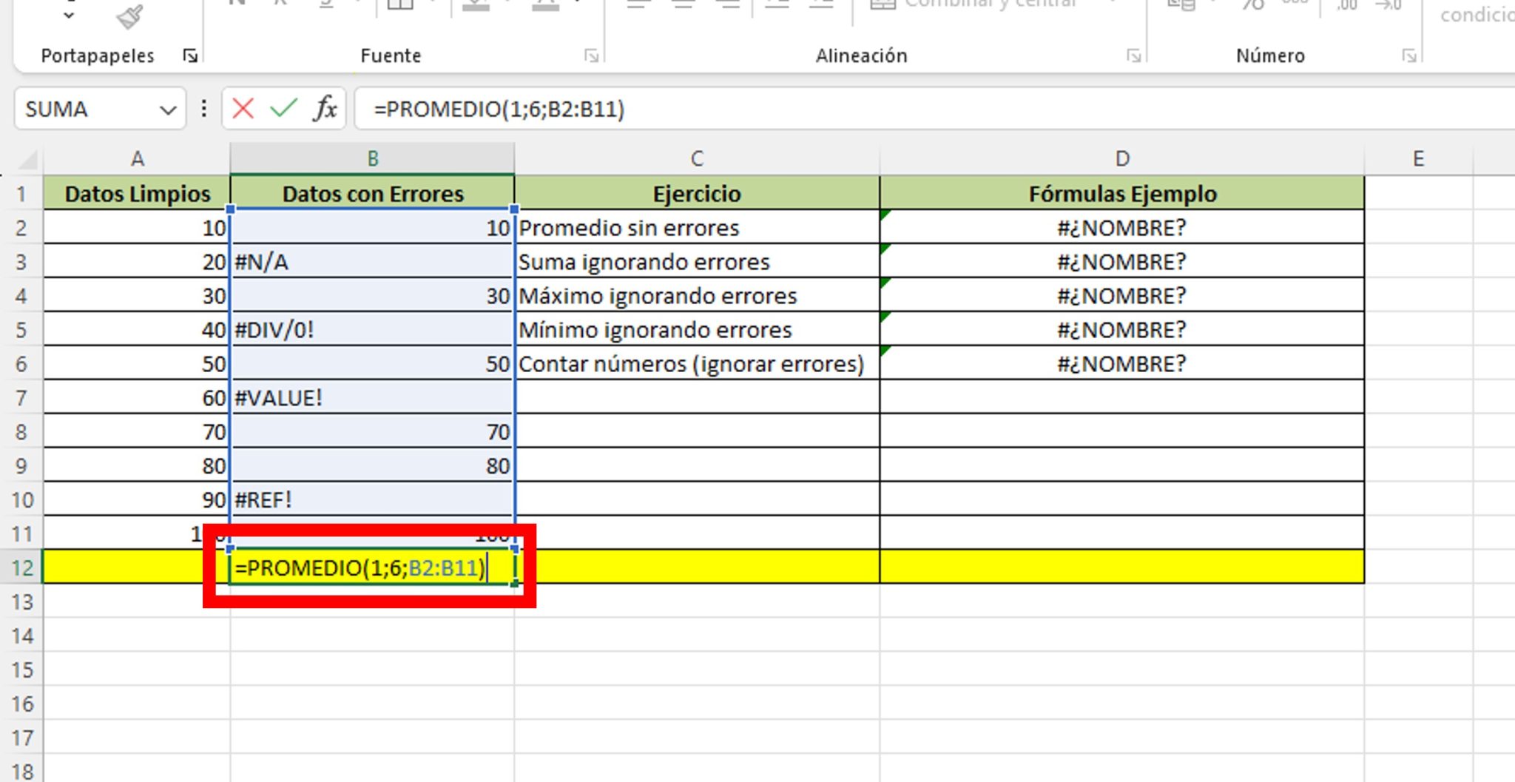Viewport: 1515px width, 782px height.
Task: Toggle Combinar y centrar merge
Action: pyautogui.click(x=976, y=6)
